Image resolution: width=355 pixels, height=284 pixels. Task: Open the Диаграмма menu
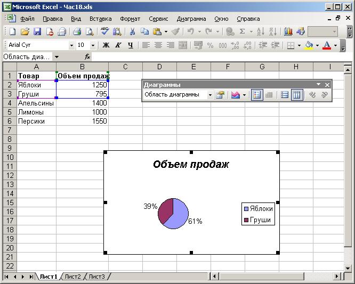pos(191,19)
